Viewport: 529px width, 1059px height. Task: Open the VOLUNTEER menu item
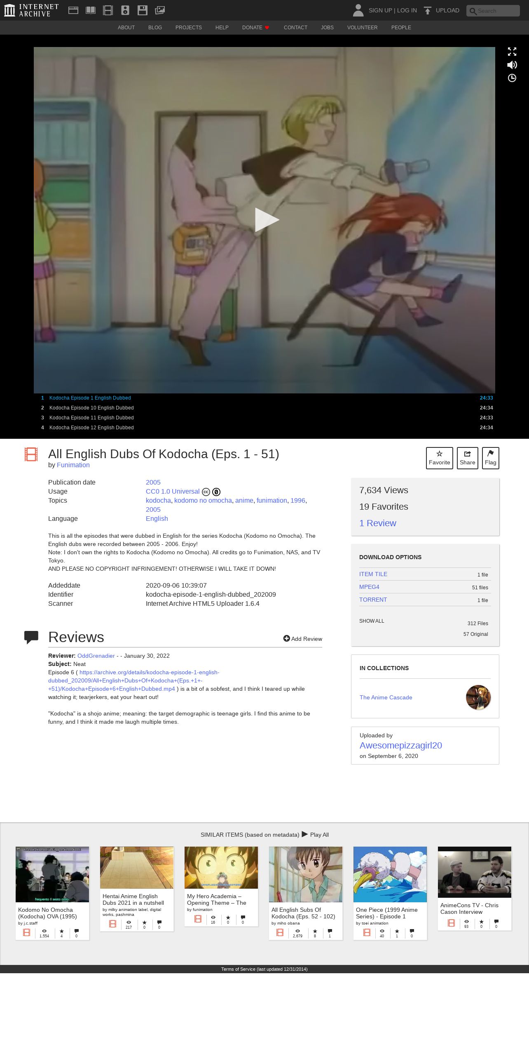(x=363, y=28)
